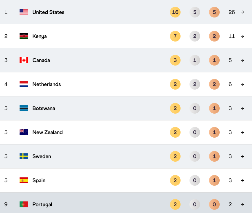Click the Kenya flag icon
The height and width of the screenshot is (213, 252).
click(24, 36)
